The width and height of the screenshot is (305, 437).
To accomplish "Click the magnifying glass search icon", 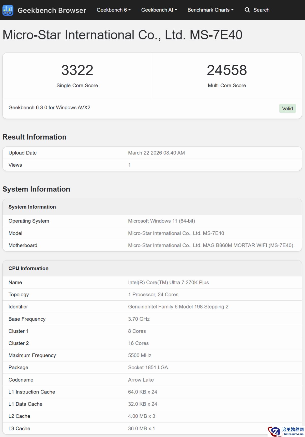I will click(247, 10).
